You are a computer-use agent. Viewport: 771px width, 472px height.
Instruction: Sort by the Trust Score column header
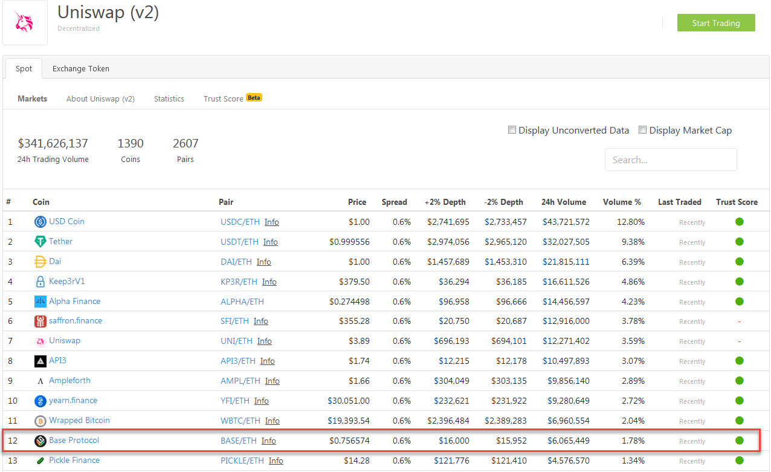click(737, 202)
